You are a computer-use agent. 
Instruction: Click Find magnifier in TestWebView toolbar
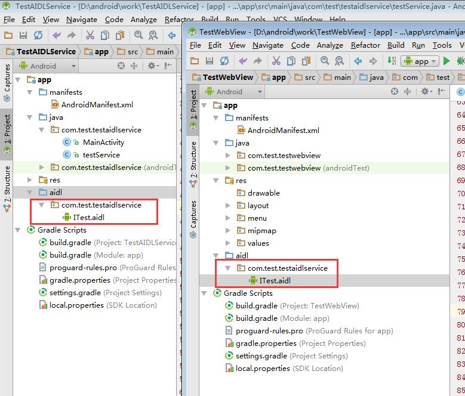(325, 61)
